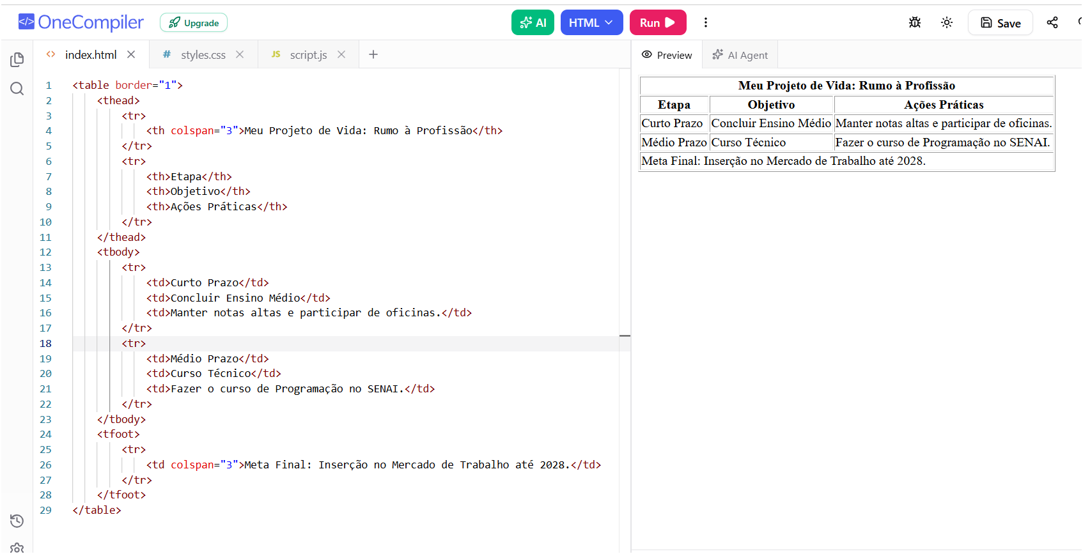Screen dimensions: 1083x554
Task: Click Concluir Ensino Médio cell in preview
Action: 771,123
